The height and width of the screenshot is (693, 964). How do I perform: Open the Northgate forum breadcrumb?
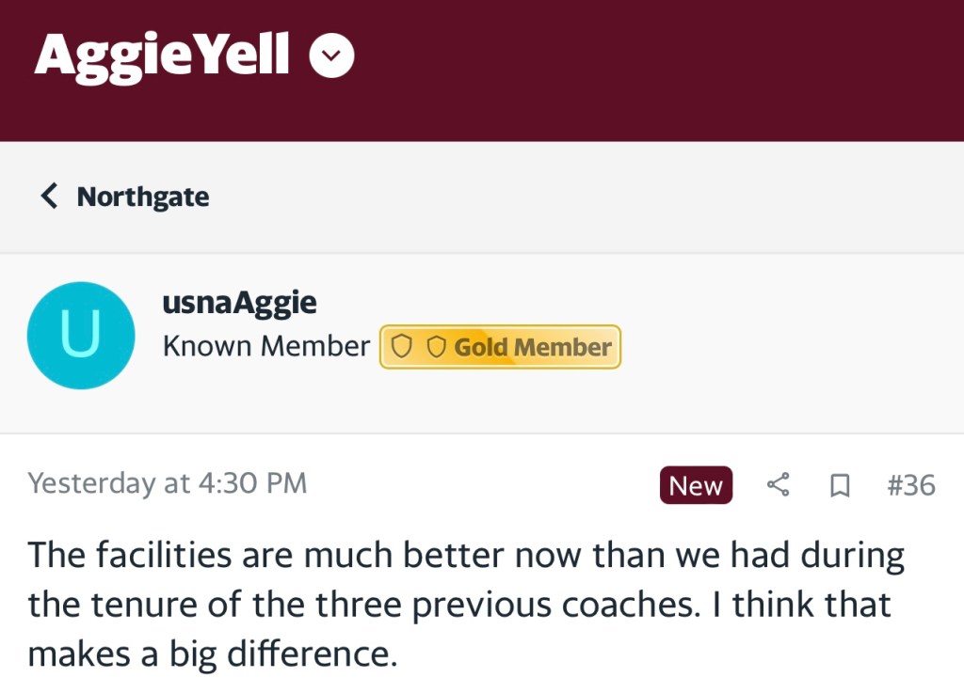click(x=143, y=197)
